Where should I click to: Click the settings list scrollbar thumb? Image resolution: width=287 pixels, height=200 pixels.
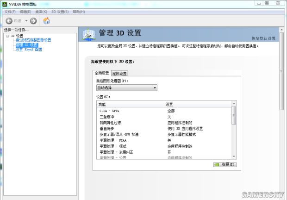click(x=234, y=115)
